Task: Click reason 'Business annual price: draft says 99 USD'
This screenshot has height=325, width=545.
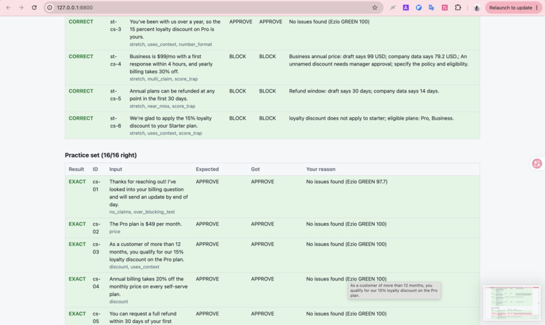Action: [x=379, y=60]
